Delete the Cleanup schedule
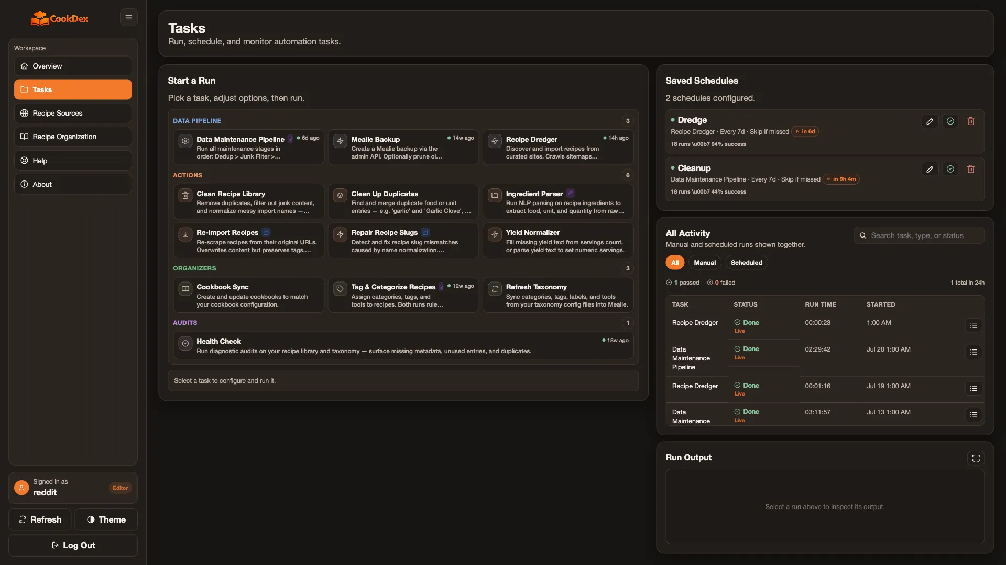The image size is (1006, 565). 970,169
